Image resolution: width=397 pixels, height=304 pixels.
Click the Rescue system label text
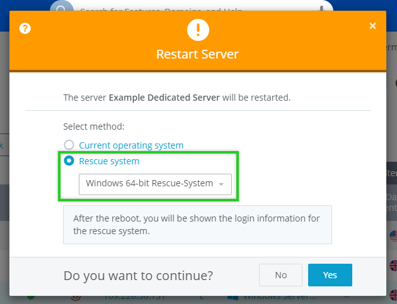point(109,161)
